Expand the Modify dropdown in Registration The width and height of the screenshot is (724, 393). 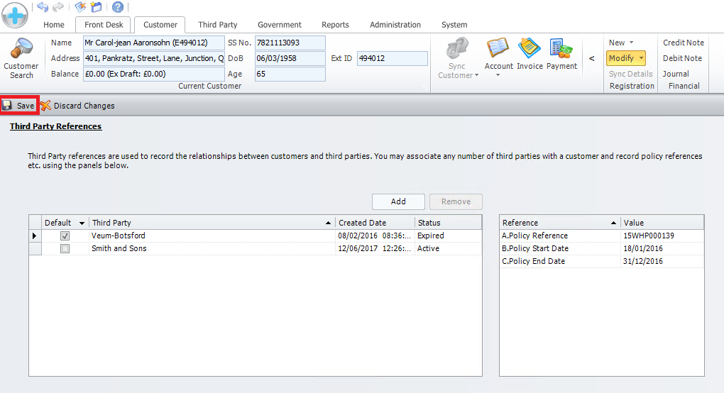pyautogui.click(x=642, y=58)
